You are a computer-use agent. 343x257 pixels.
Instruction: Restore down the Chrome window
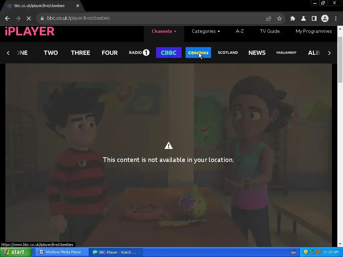coord(323,3)
